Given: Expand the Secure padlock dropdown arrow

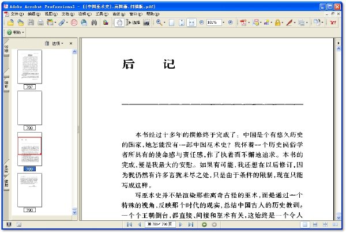Looking at the screenshot, I should tap(282, 22).
